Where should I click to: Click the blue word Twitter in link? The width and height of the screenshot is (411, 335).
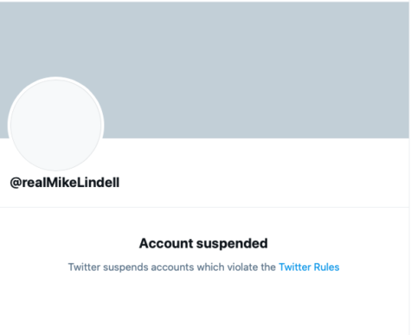pos(295,267)
